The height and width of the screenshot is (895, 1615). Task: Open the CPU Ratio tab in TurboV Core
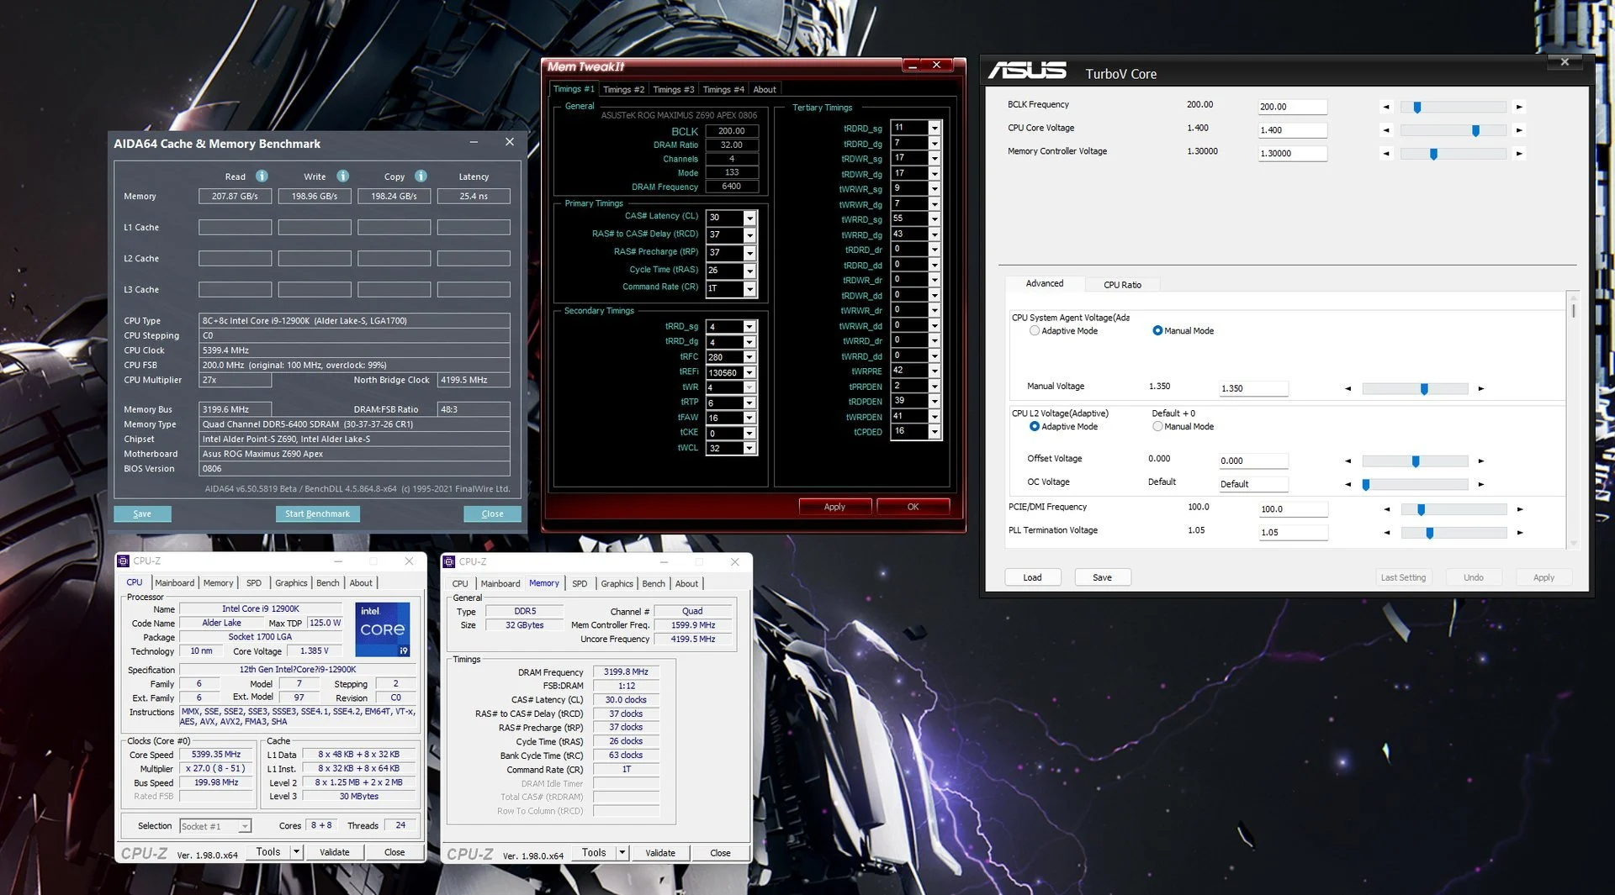[x=1122, y=285]
